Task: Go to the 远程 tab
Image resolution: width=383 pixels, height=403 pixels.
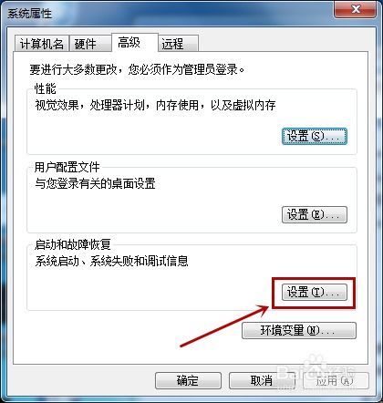Action: coord(179,44)
